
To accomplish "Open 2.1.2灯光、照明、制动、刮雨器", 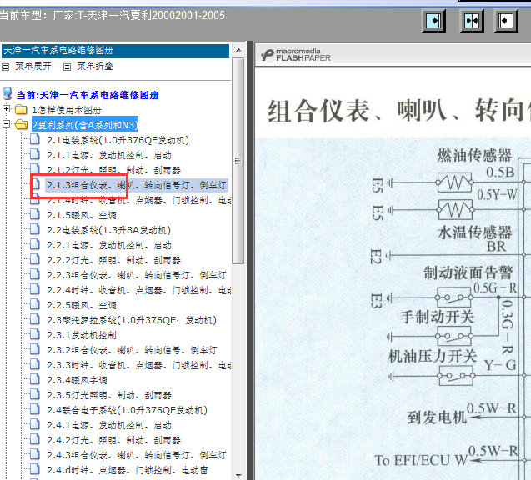I will tap(113, 170).
